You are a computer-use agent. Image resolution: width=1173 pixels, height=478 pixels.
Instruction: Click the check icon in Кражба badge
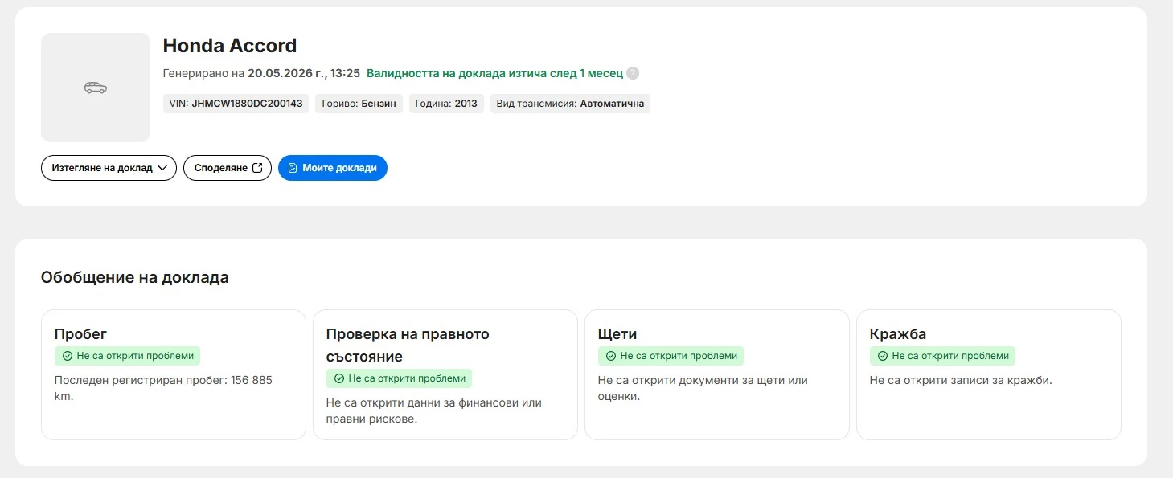(x=883, y=356)
